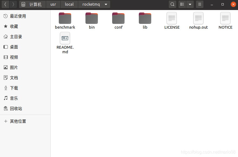Click the NOTICE file name label
Screen dimensions: 238x157
click(225, 27)
